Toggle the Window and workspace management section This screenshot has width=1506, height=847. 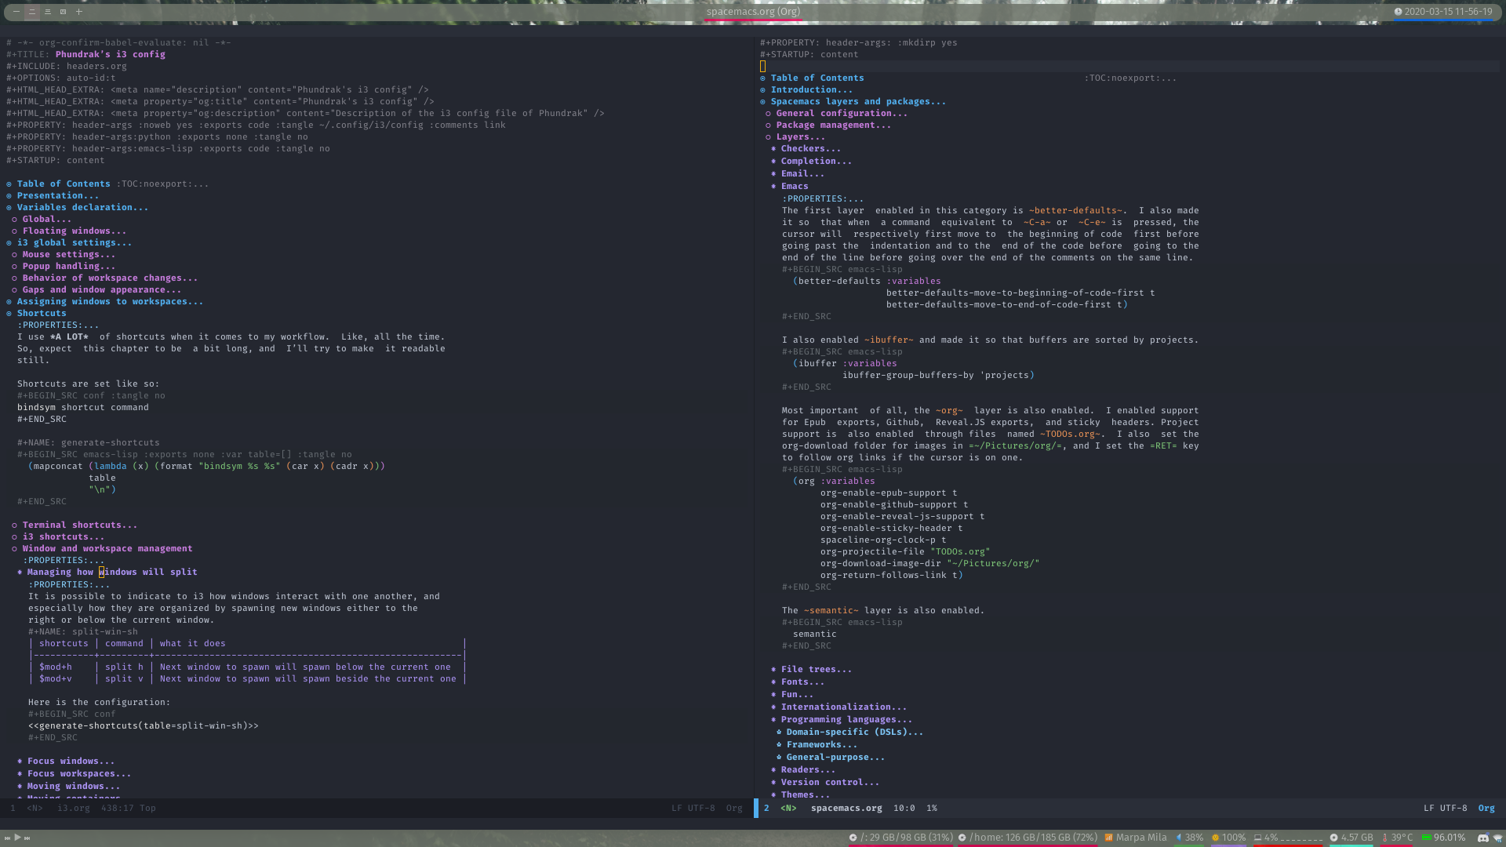[x=106, y=548]
